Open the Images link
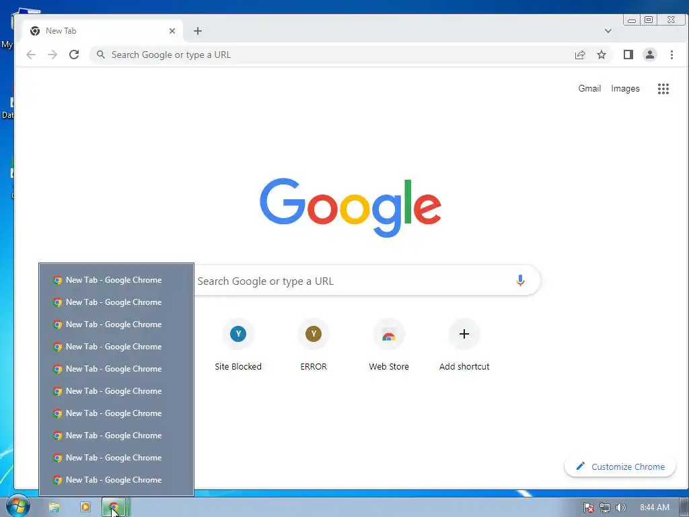The image size is (689, 517). coord(625,88)
